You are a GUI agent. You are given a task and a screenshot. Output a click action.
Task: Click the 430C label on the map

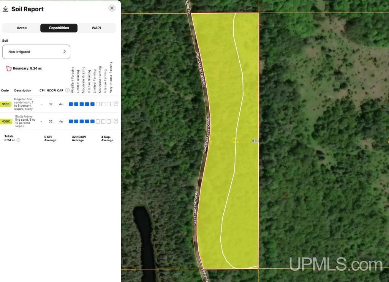click(255, 141)
